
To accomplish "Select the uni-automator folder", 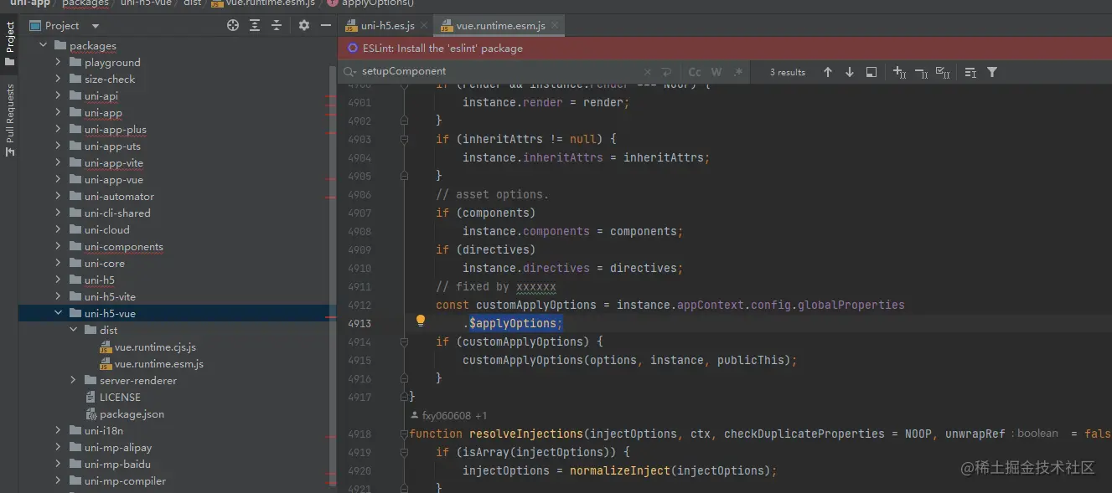I will [x=119, y=196].
